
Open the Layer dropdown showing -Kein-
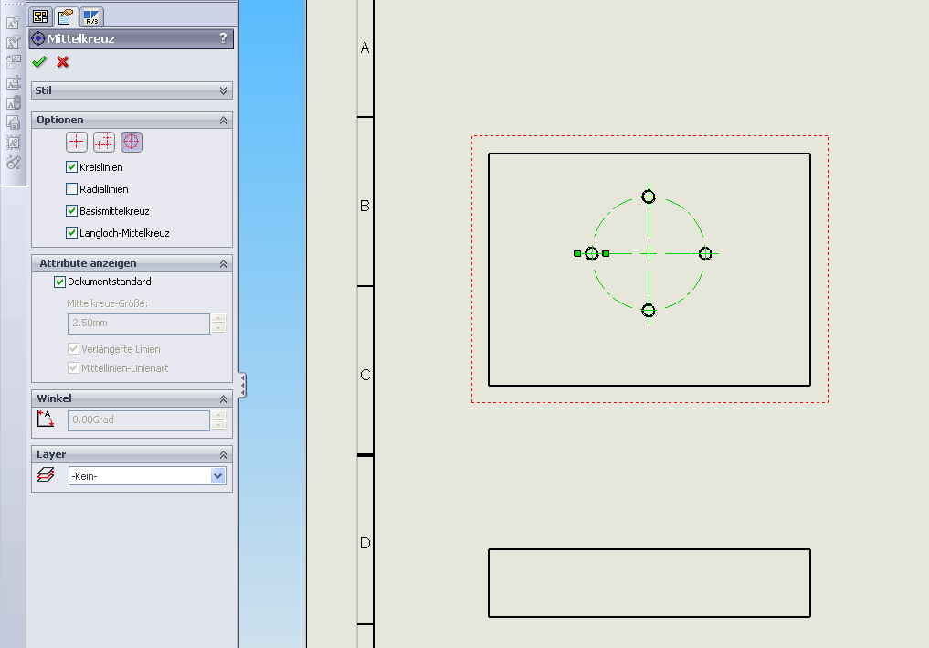218,476
